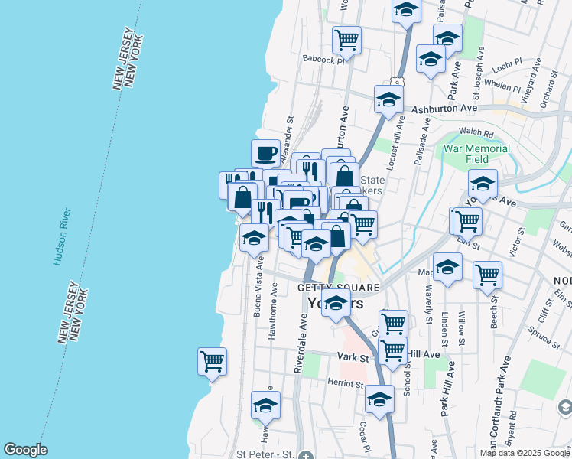Open the coffee cup marker beside Alexander St

pyautogui.click(x=265, y=154)
